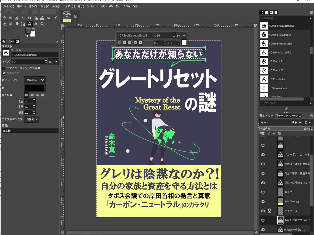
Task: Select the Crop tool
Action: pyautogui.click(x=30, y=18)
